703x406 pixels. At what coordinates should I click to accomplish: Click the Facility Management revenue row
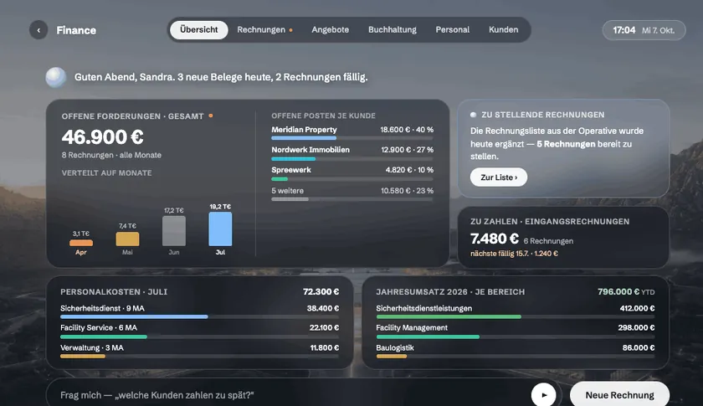point(516,331)
